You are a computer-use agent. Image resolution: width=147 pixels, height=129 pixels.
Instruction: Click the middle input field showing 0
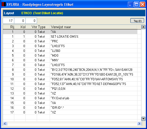click(20, 21)
